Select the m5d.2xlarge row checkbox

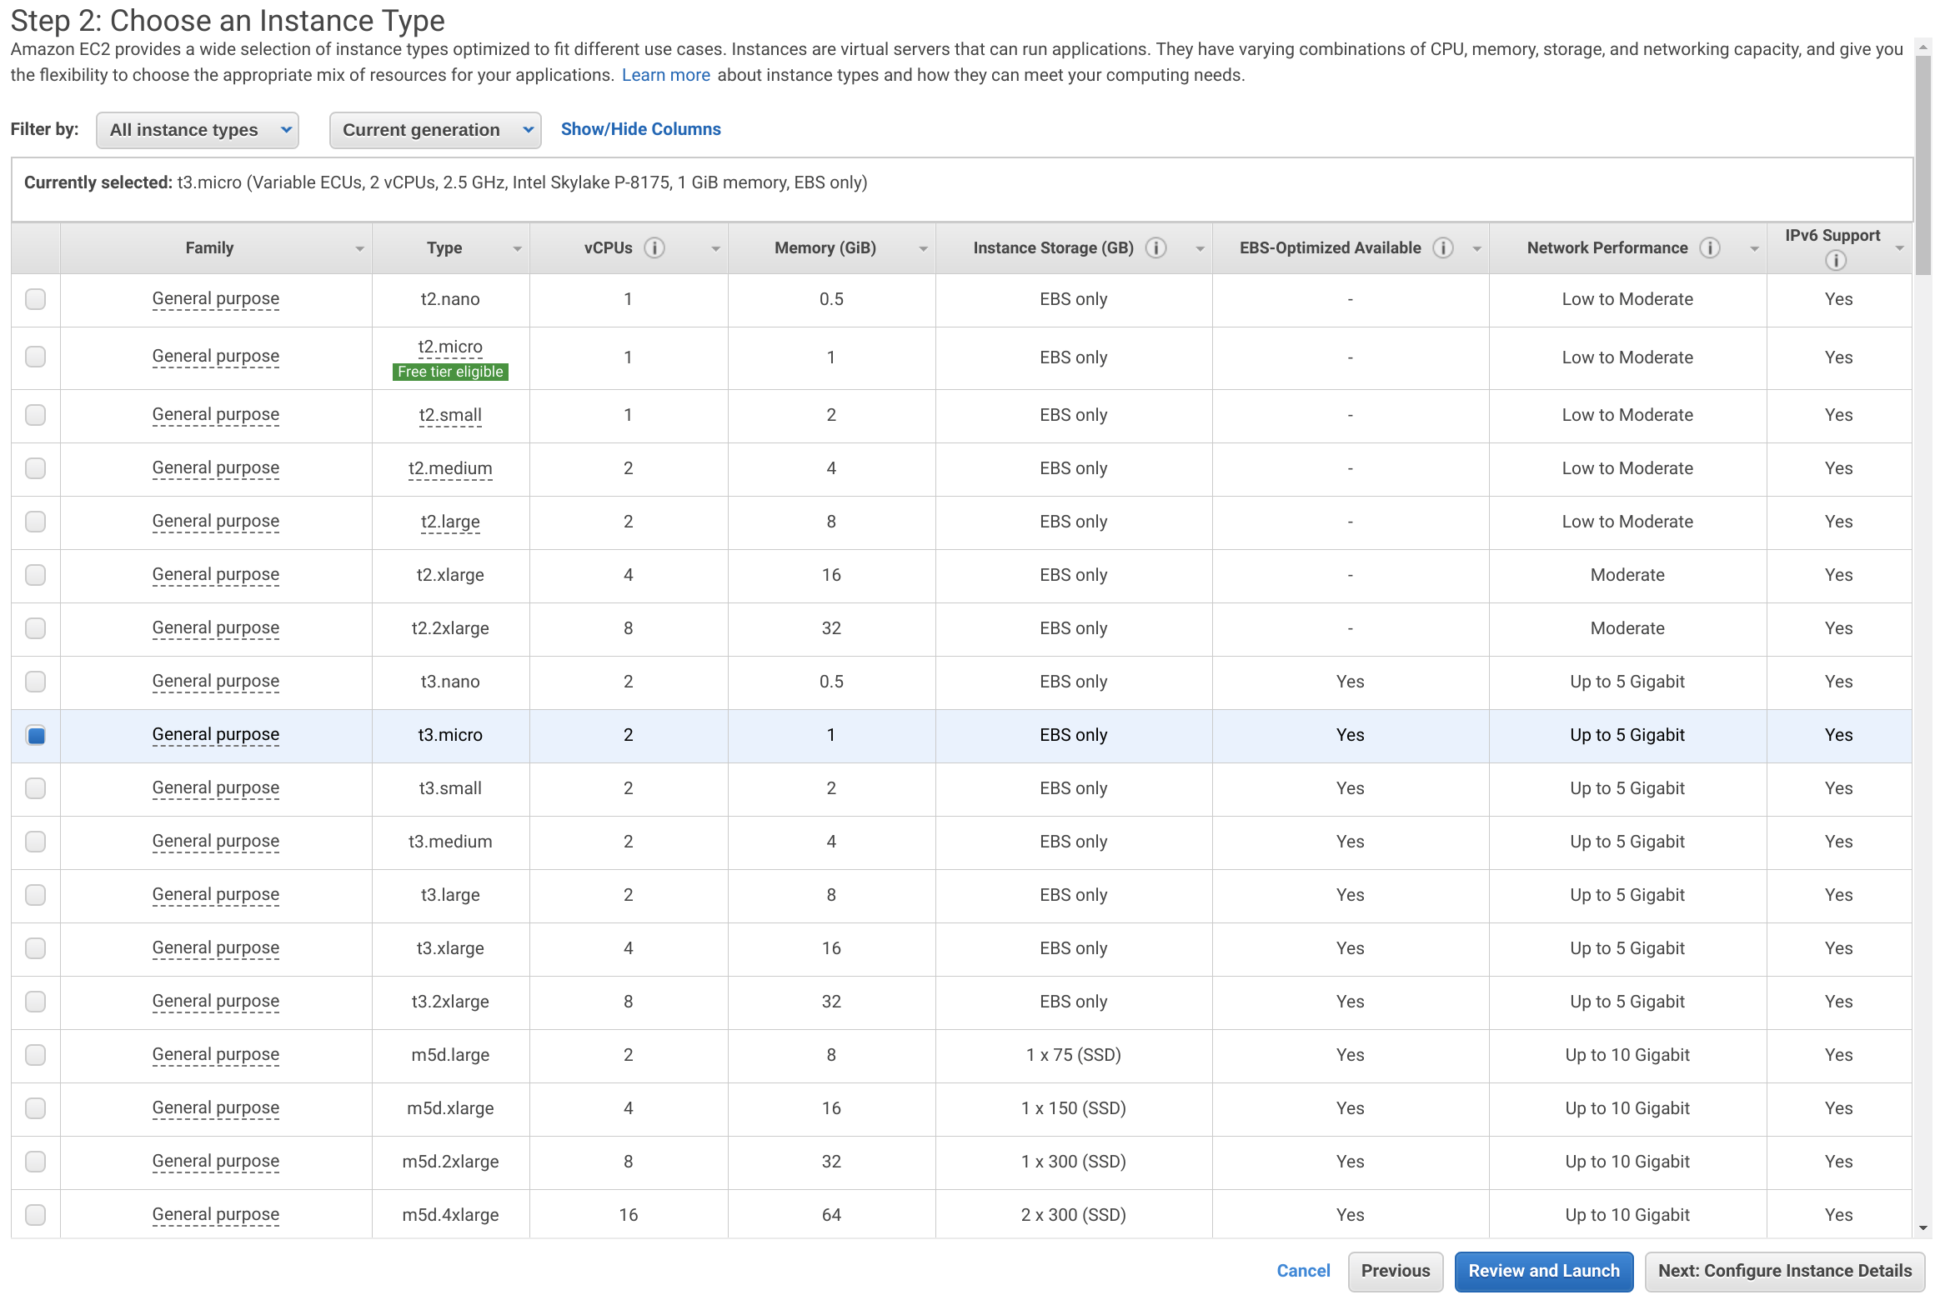[x=35, y=1162]
